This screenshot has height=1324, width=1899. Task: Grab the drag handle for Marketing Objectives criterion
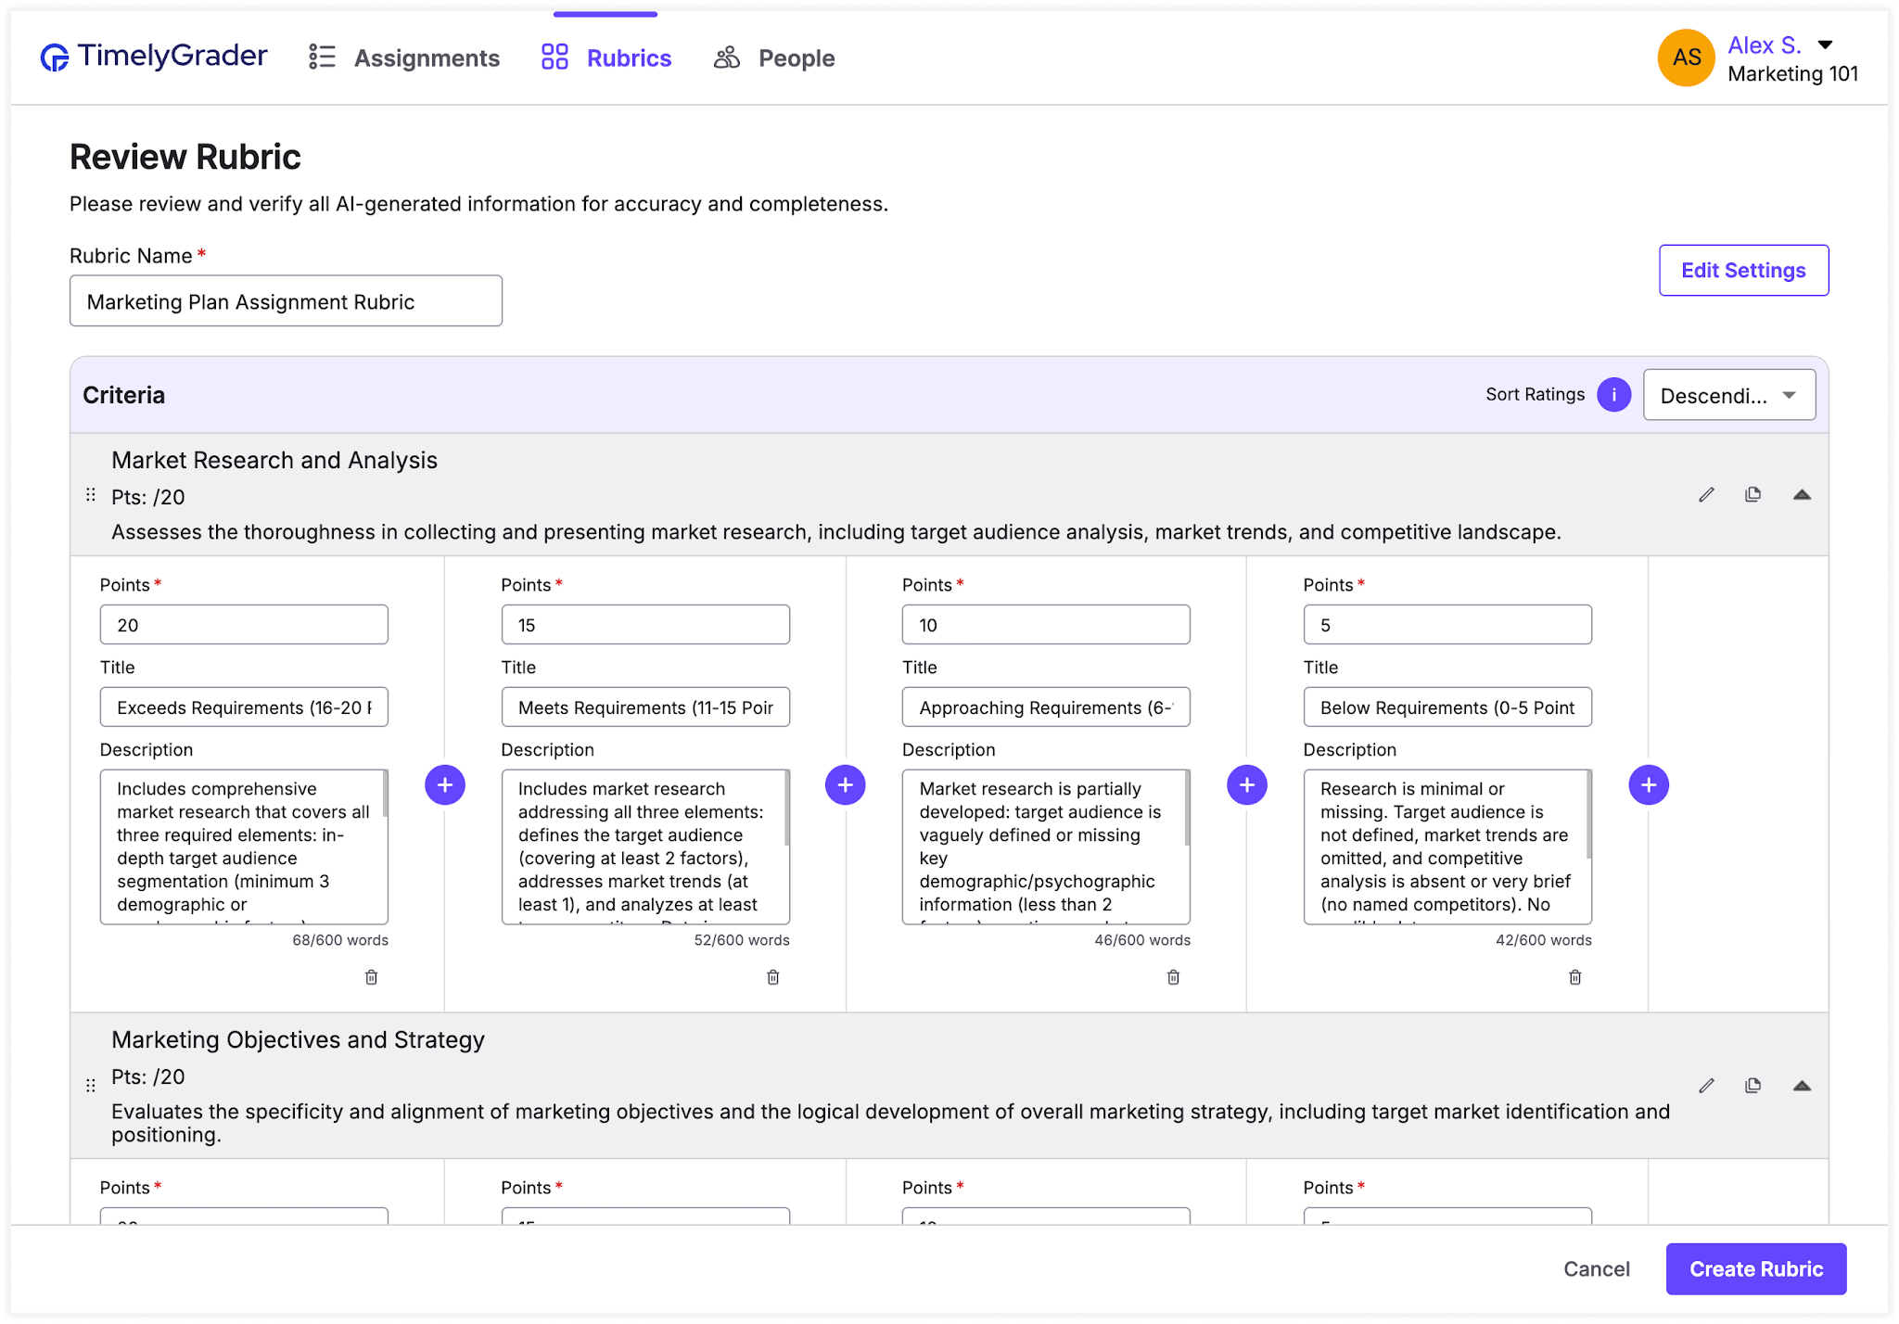(x=91, y=1085)
